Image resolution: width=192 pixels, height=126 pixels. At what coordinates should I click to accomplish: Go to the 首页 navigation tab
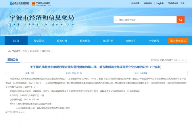[16, 41]
